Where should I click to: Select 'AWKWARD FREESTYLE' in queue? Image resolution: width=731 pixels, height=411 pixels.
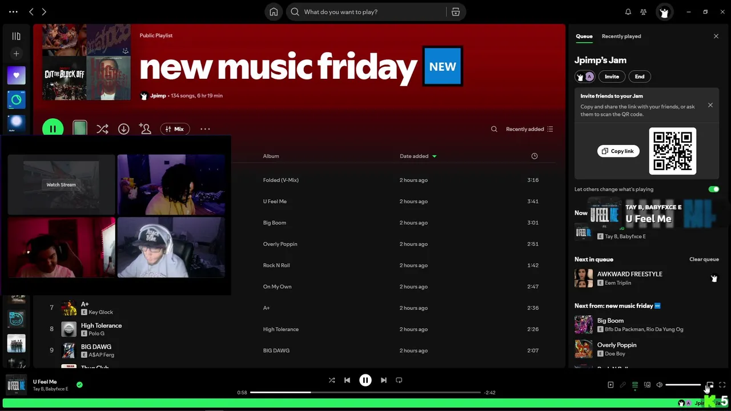pos(646,278)
